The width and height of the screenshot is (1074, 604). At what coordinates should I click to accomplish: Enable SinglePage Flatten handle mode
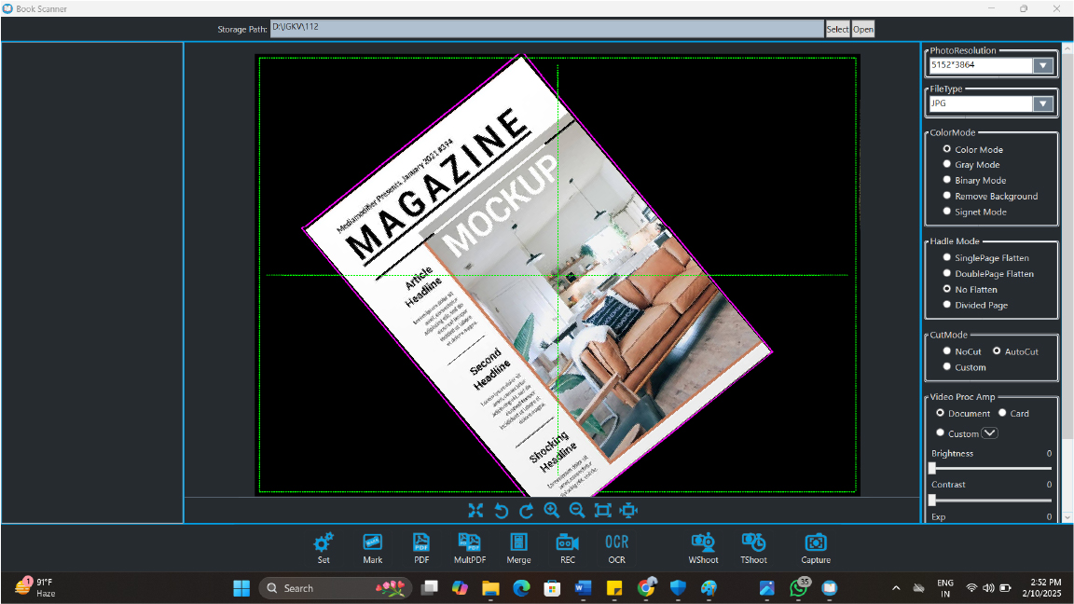947,258
